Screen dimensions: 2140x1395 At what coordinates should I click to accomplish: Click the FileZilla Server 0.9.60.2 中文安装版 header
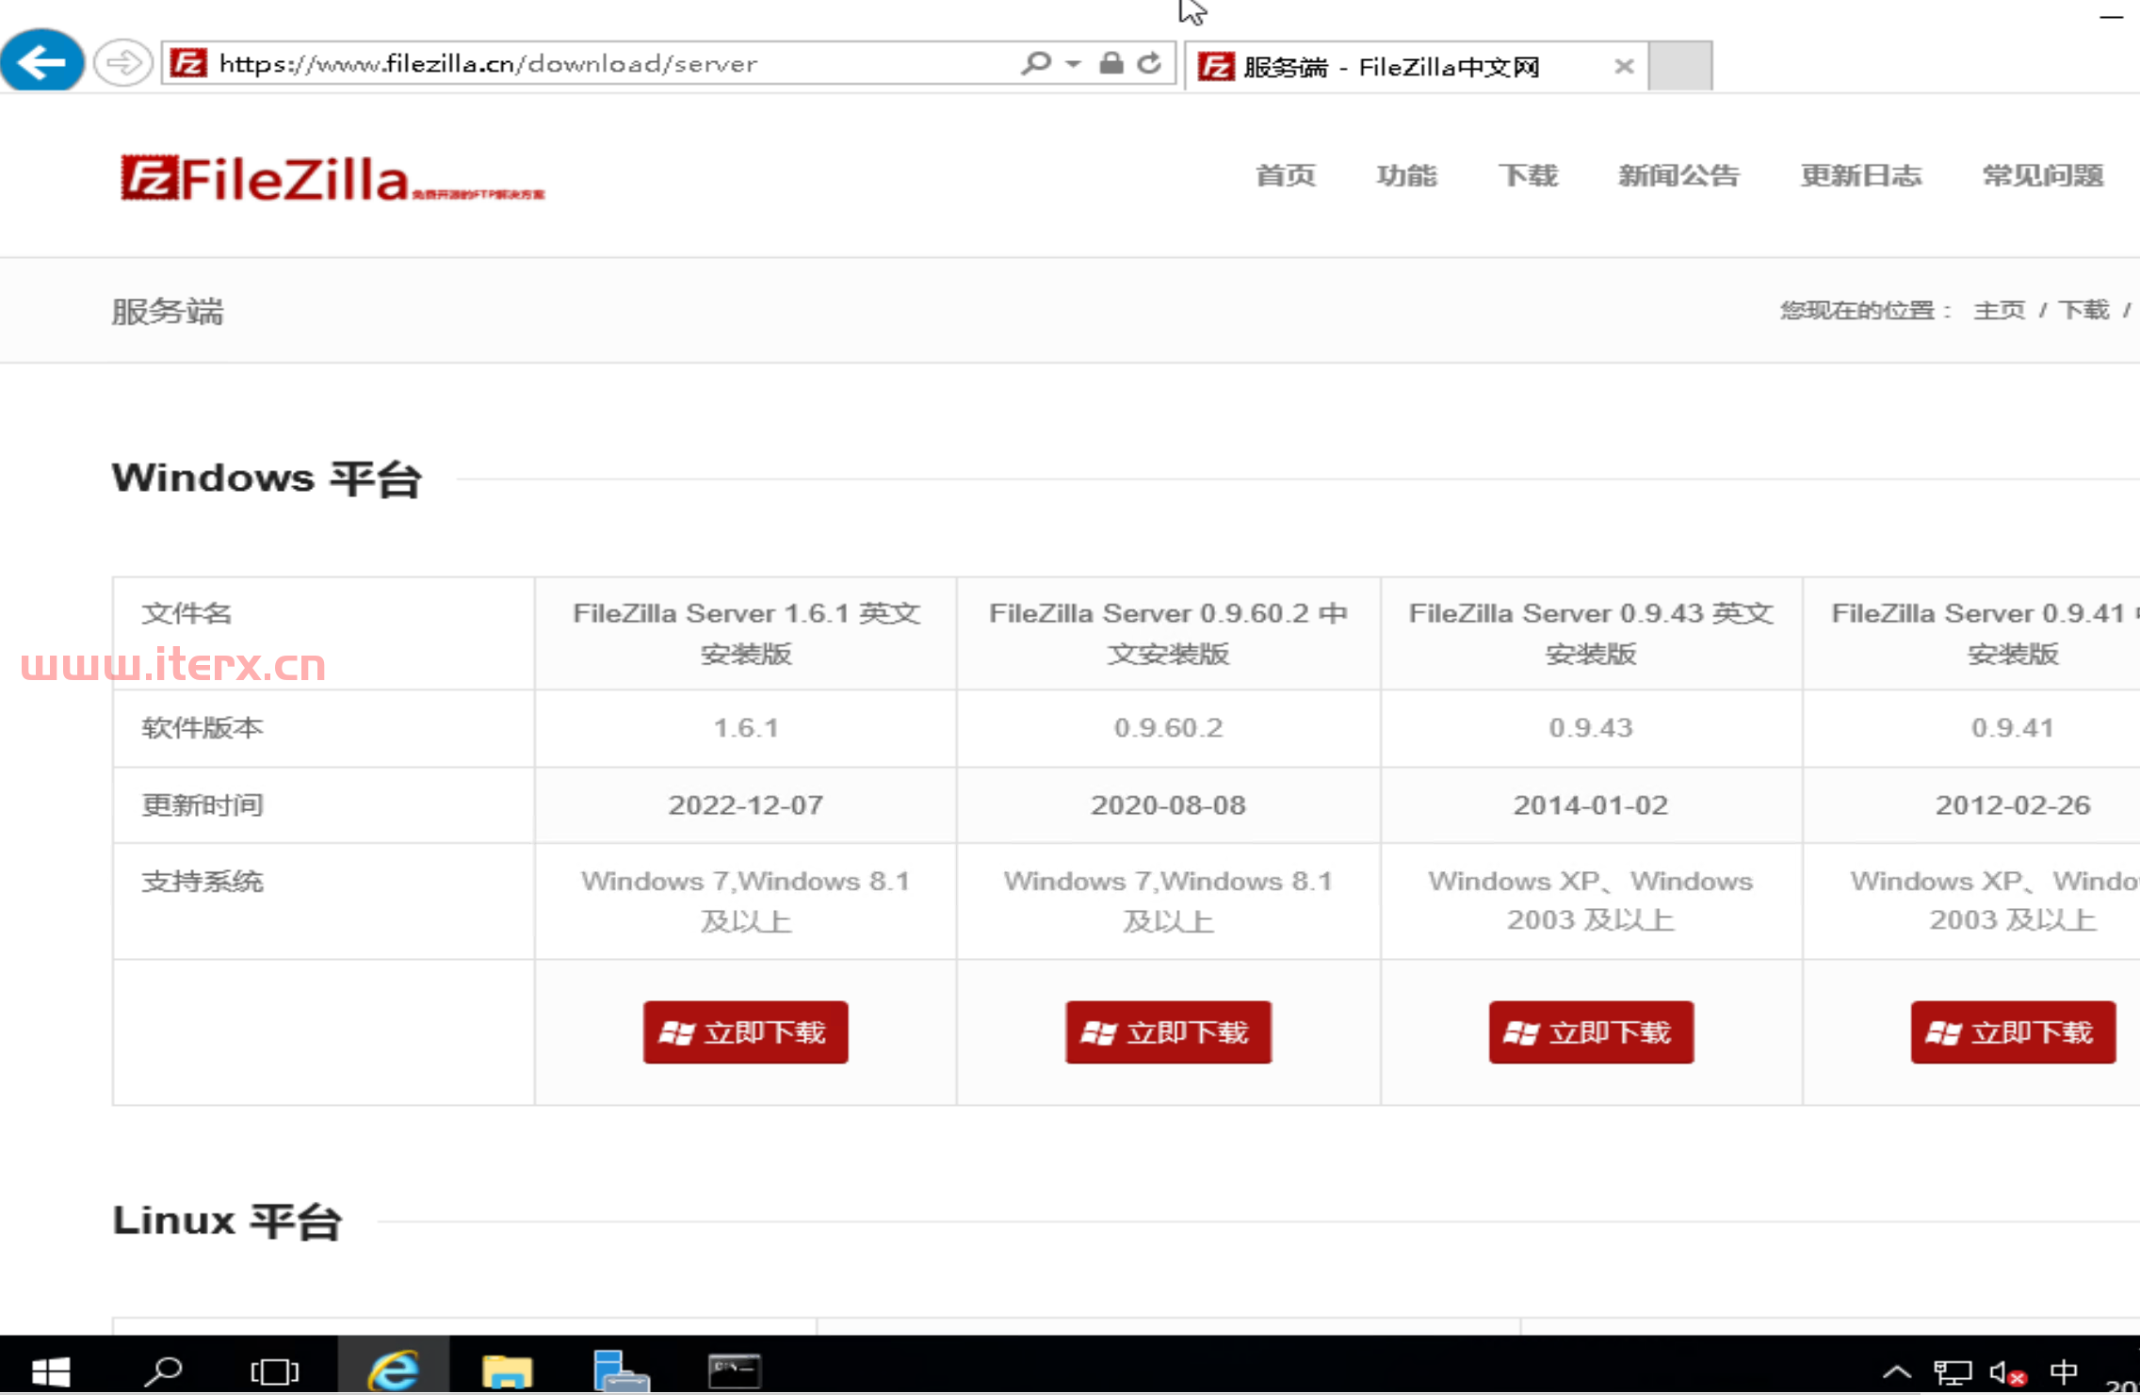(1168, 633)
